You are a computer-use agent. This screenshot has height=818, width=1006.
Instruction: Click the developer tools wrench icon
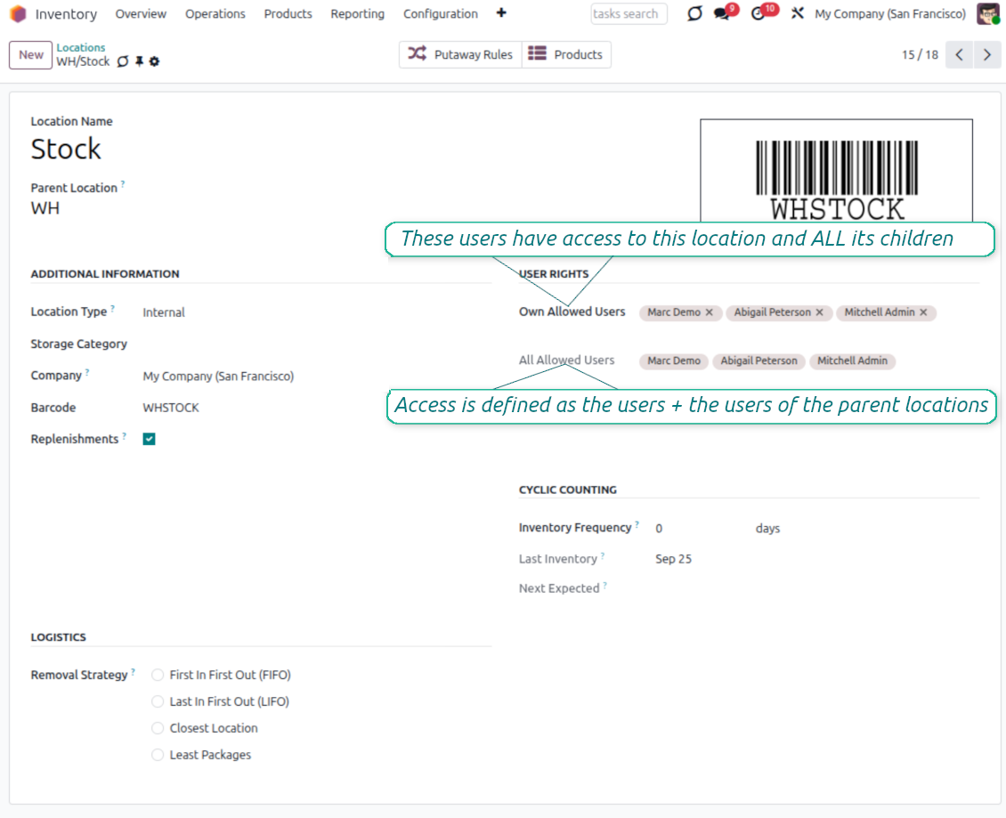pyautogui.click(x=797, y=14)
